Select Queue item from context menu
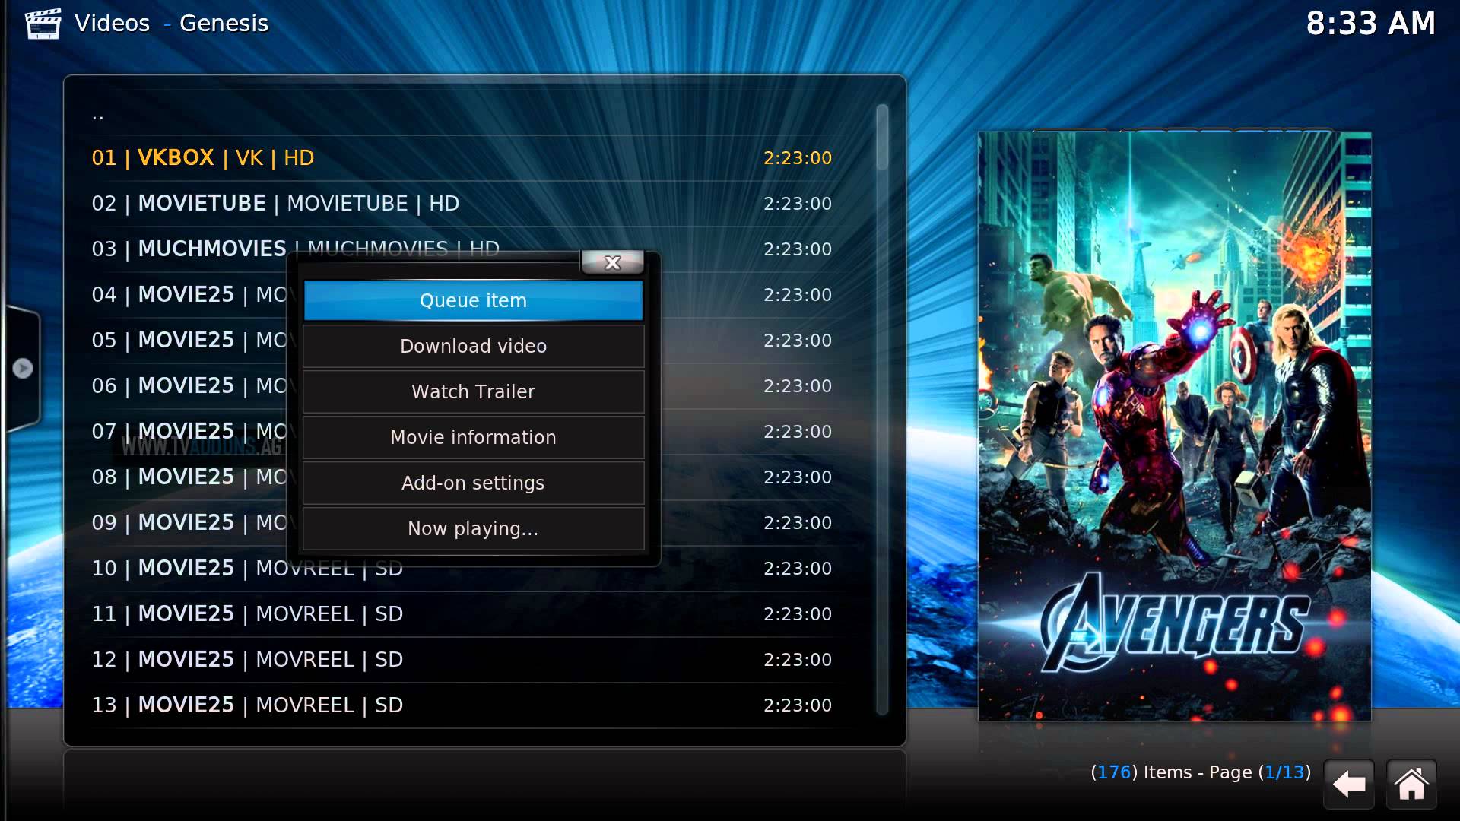 (473, 300)
